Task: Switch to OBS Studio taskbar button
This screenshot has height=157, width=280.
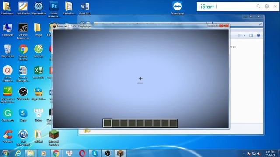Action: (x=108, y=153)
